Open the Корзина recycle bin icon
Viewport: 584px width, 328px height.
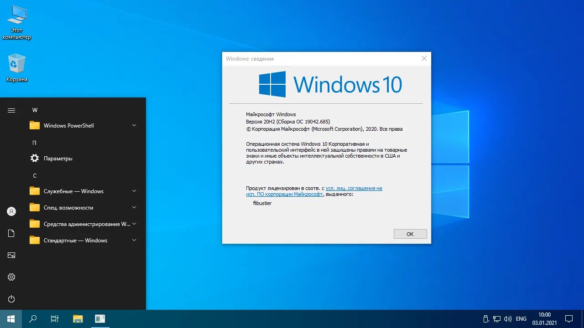tap(16, 68)
